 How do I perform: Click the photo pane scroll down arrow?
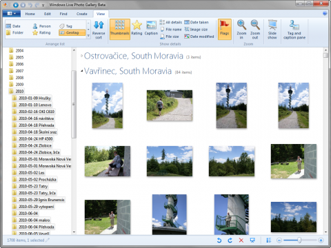coord(325,232)
